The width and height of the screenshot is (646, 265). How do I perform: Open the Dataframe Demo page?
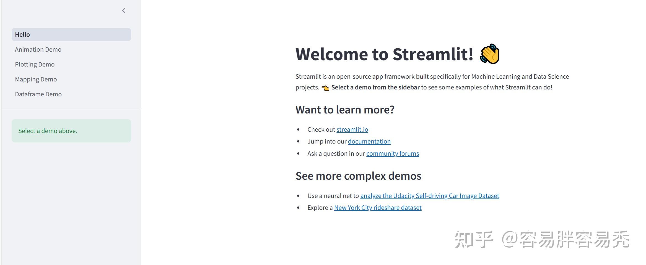38,94
